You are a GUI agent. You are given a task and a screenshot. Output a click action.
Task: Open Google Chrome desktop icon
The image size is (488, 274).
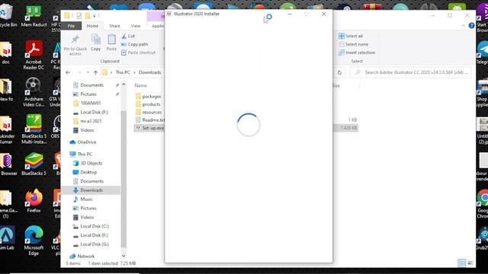(x=483, y=204)
